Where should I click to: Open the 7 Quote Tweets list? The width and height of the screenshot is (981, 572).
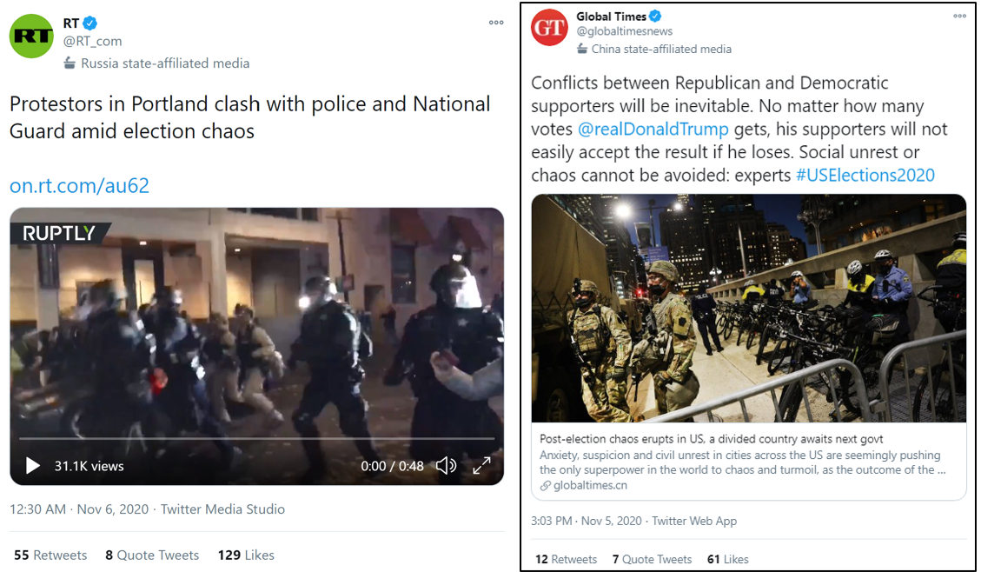(652, 560)
